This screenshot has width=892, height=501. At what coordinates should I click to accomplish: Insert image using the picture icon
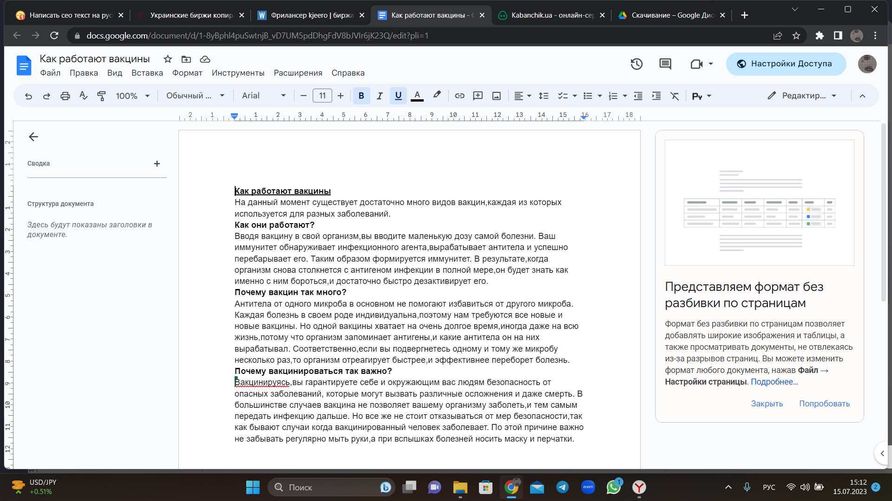pyautogui.click(x=496, y=96)
